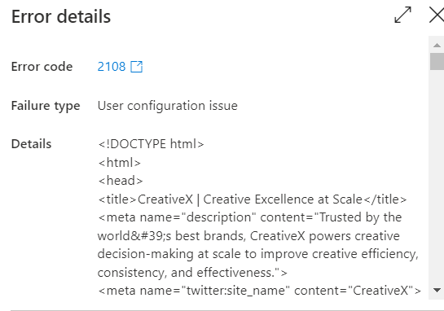The width and height of the screenshot is (444, 311).
Task: Click the '<!DOCTYPE html>' line
Action: tap(151, 144)
